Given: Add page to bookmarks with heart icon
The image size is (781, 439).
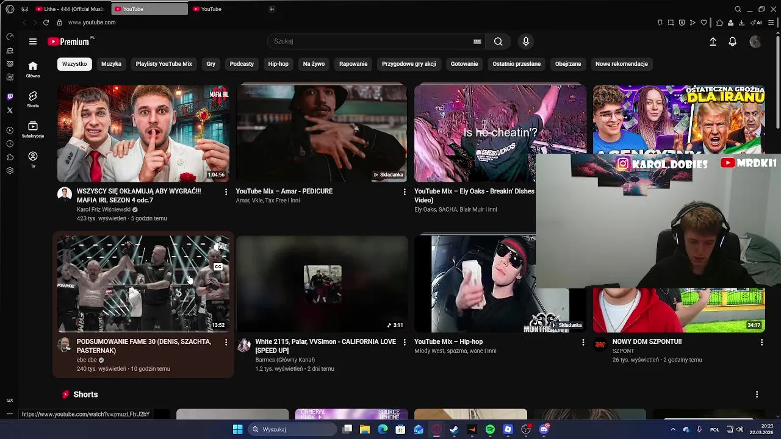Looking at the screenshot, I should pyautogui.click(x=704, y=23).
